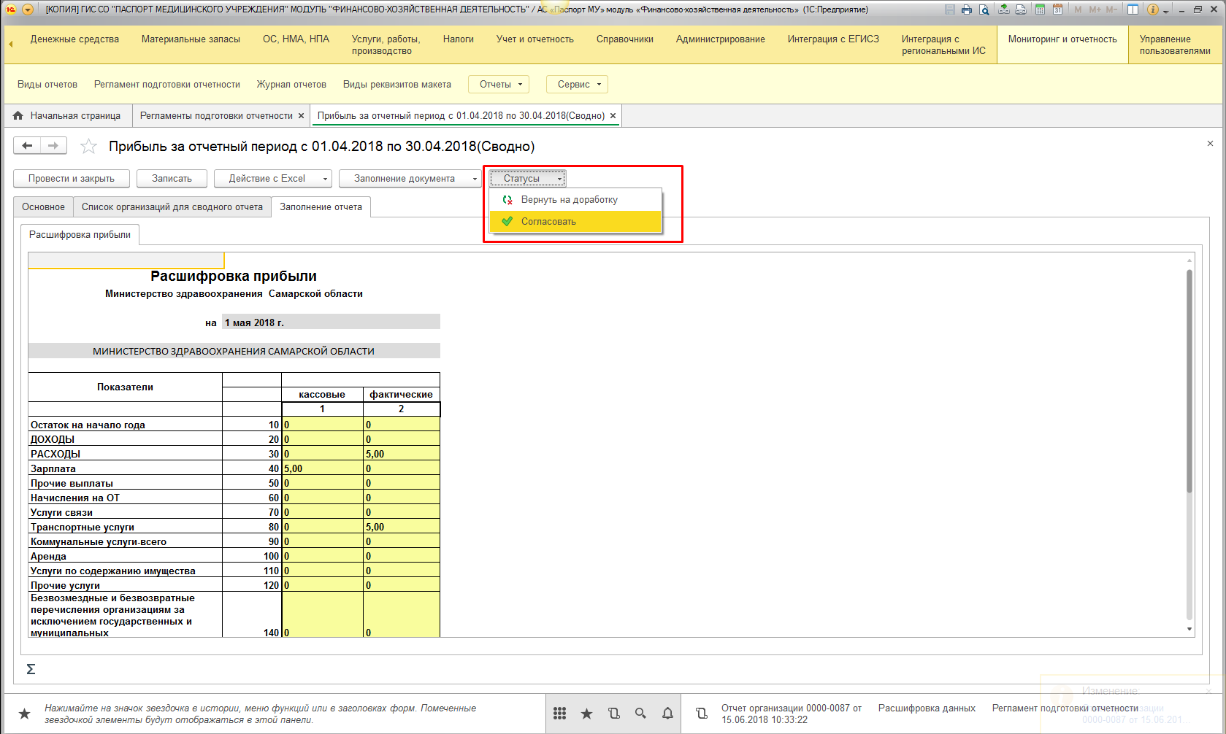
Task: Open print preview from the title bar
Action: (x=984, y=9)
